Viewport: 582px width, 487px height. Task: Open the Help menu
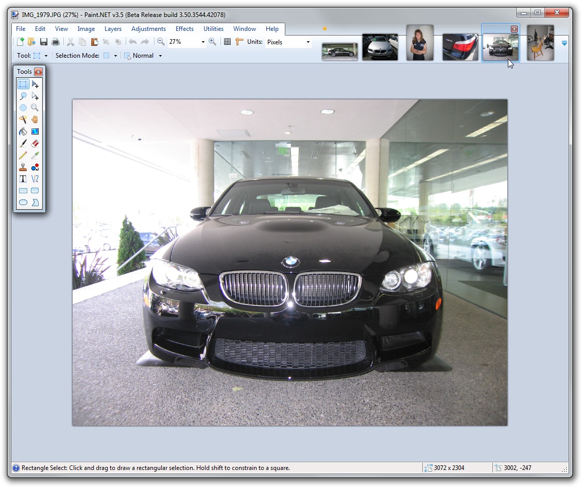(x=272, y=29)
